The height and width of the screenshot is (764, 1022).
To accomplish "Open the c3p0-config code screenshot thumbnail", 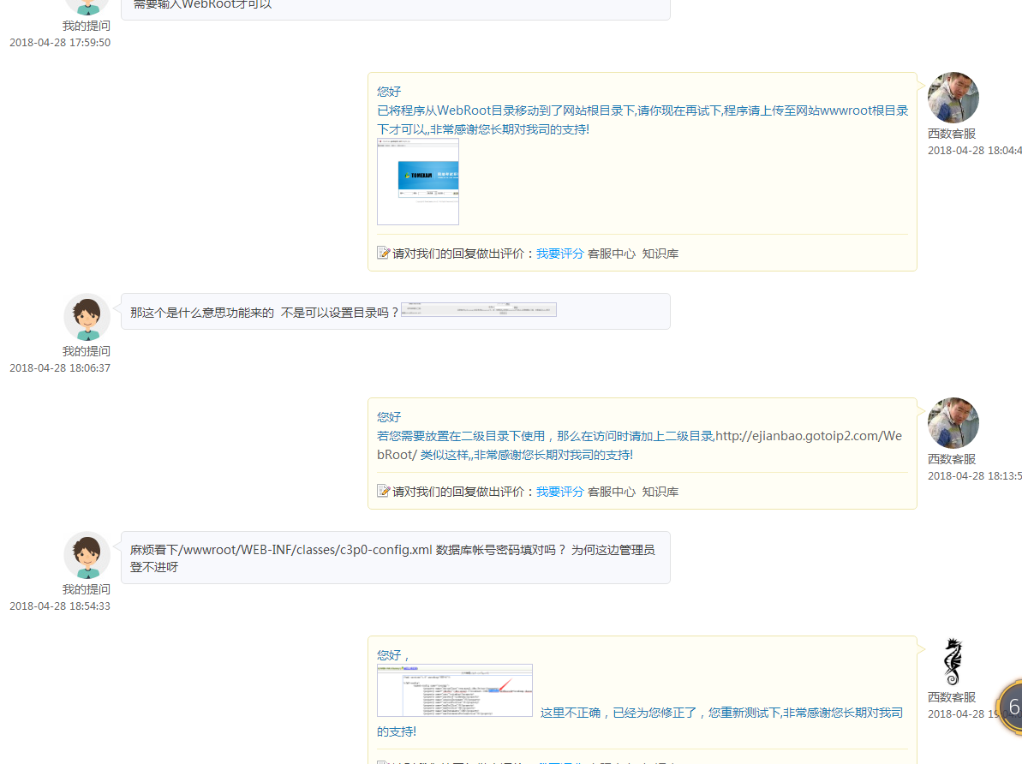I will pyautogui.click(x=455, y=690).
